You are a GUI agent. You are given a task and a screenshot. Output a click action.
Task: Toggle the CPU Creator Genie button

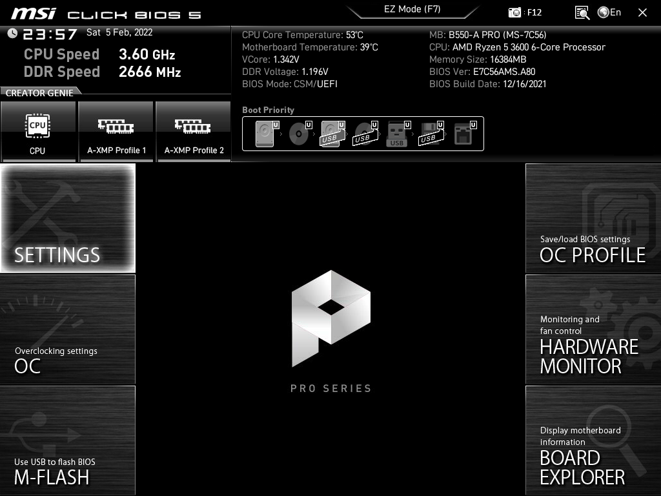point(38,131)
